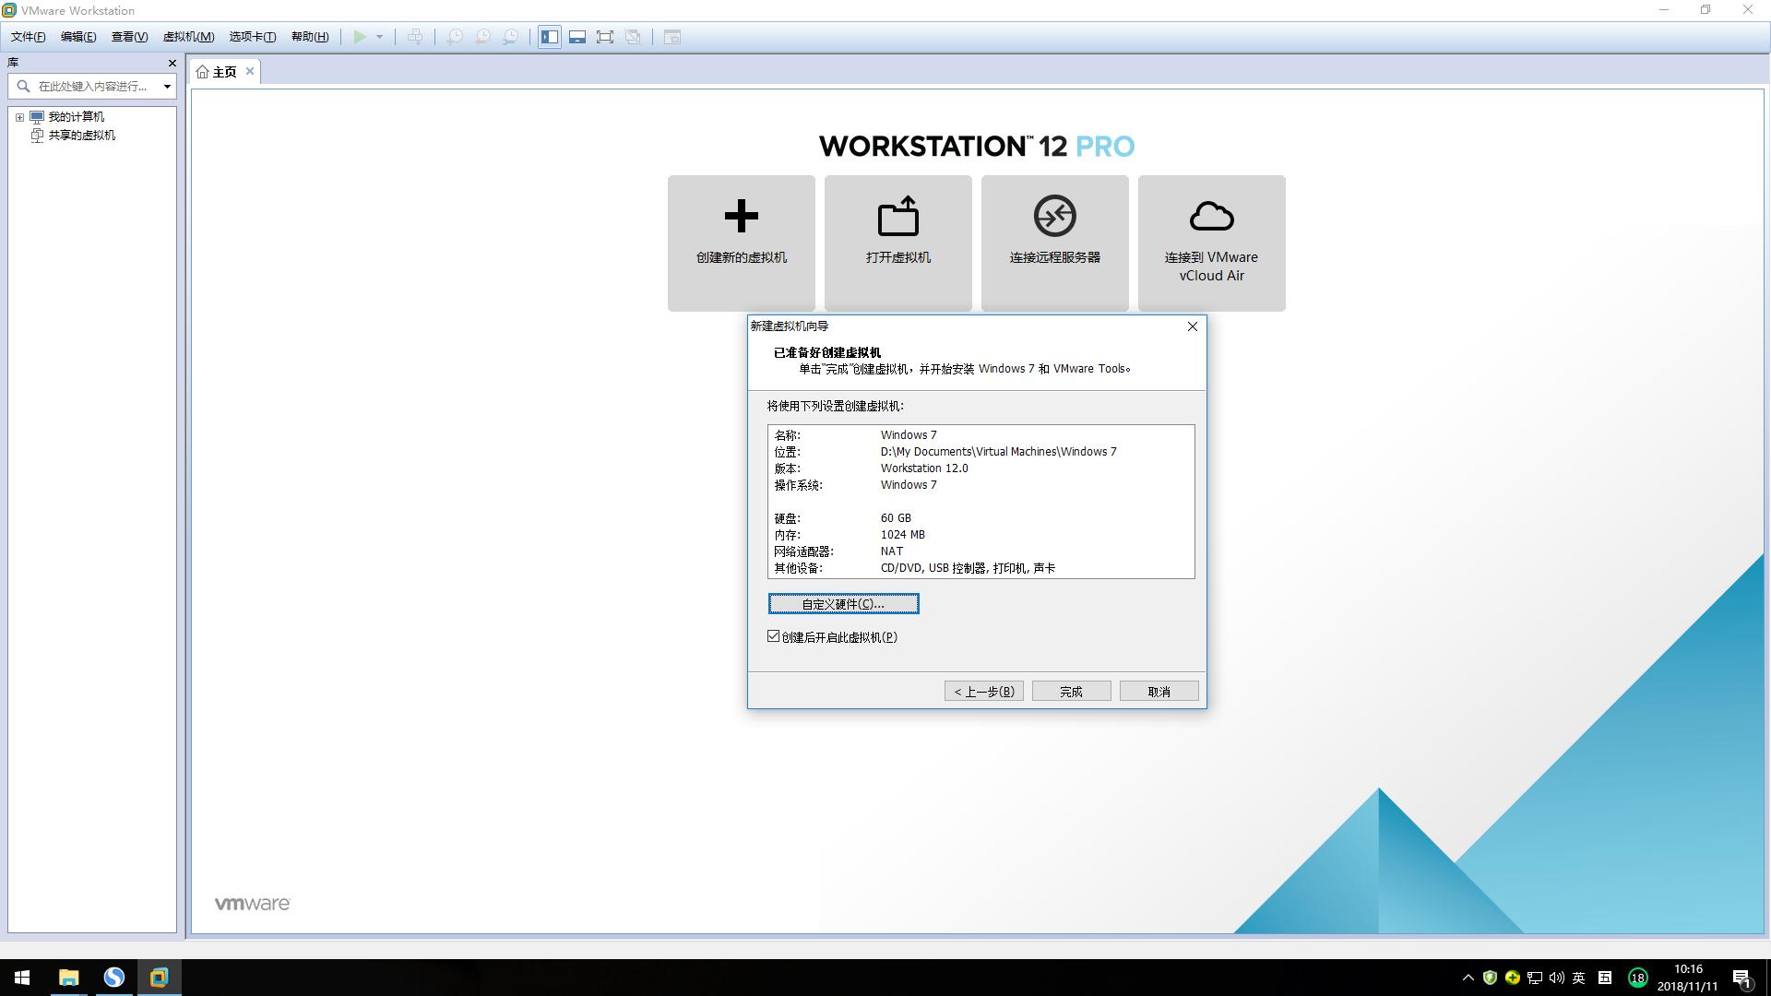Screen dimensions: 1771x996
Task: Select the 连接远程服务器 tile
Action: coord(1054,243)
